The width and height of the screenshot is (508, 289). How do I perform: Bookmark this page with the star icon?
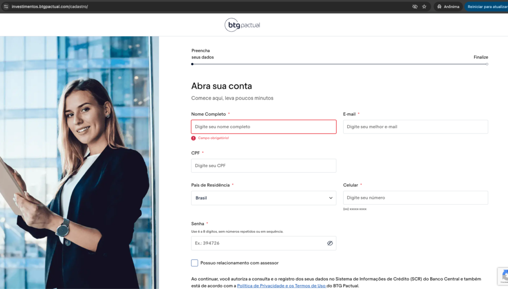coord(424,6)
